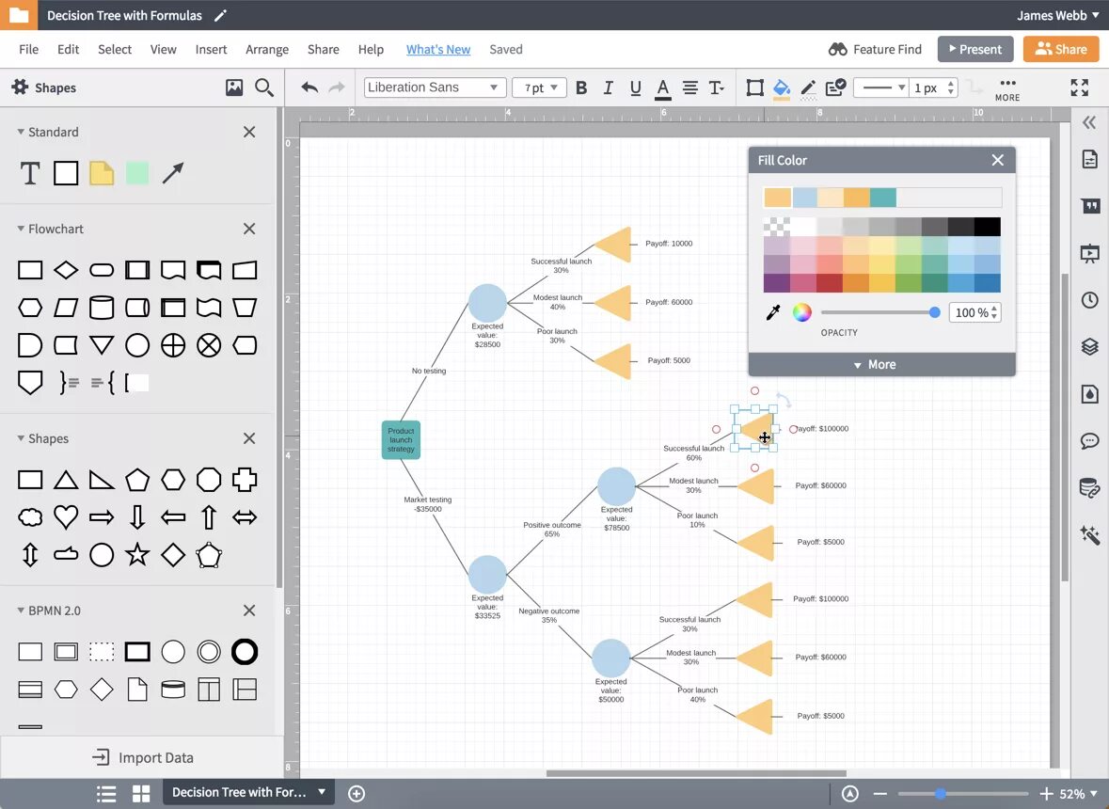Click the What's New link

click(437, 50)
